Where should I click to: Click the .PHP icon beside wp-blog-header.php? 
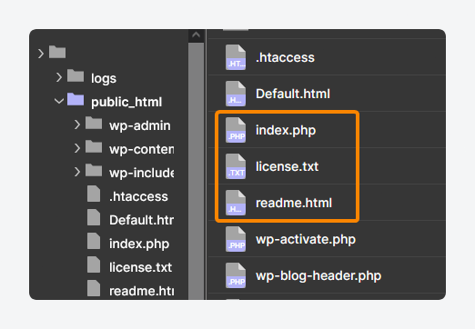coord(236,275)
